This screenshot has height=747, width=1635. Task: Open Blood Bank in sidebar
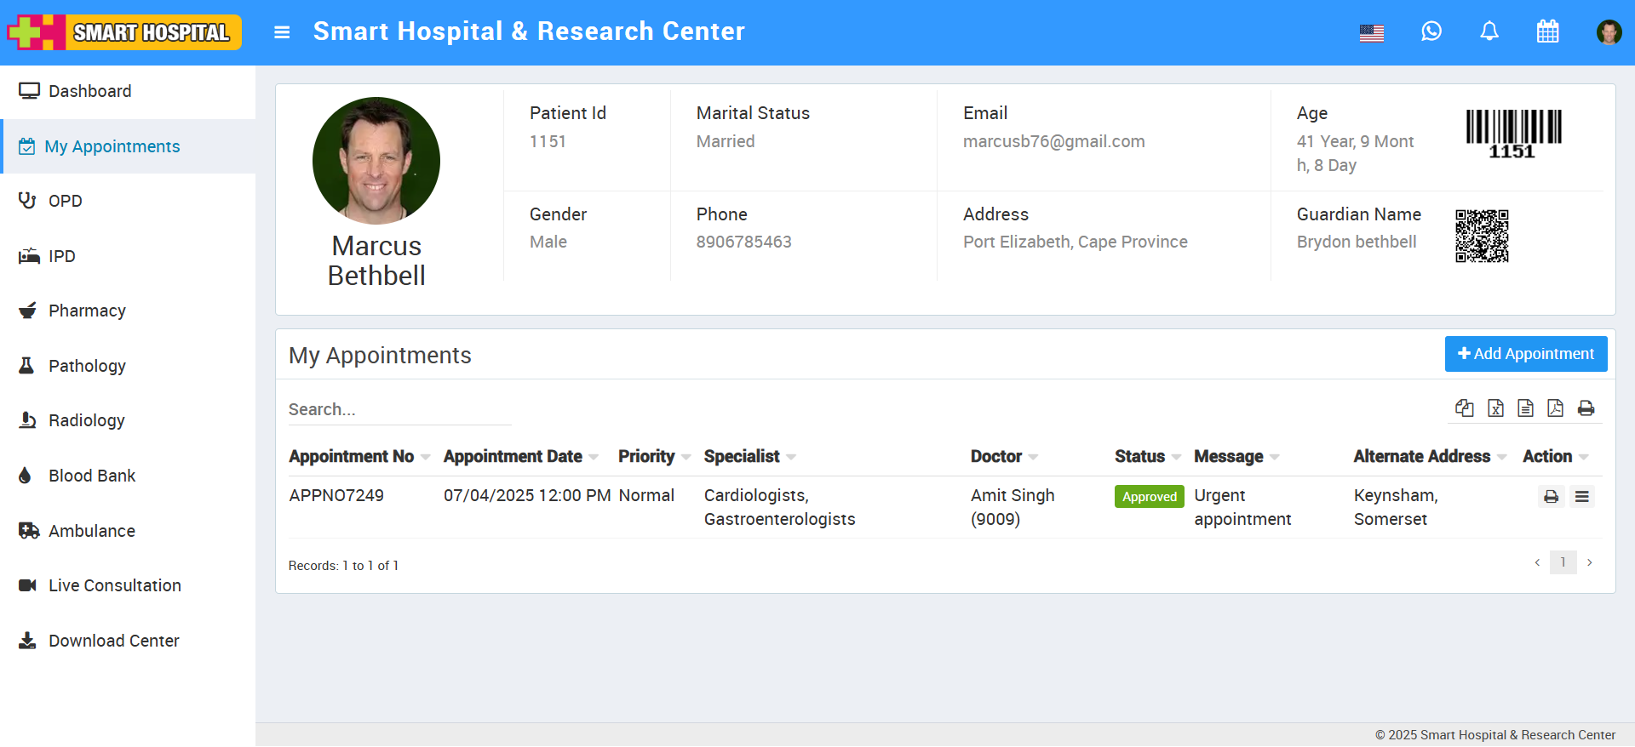click(x=92, y=476)
